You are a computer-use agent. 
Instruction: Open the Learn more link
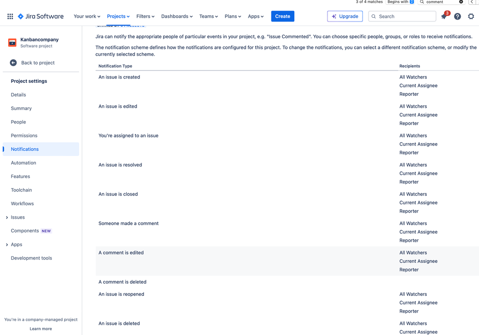pyautogui.click(x=40, y=328)
